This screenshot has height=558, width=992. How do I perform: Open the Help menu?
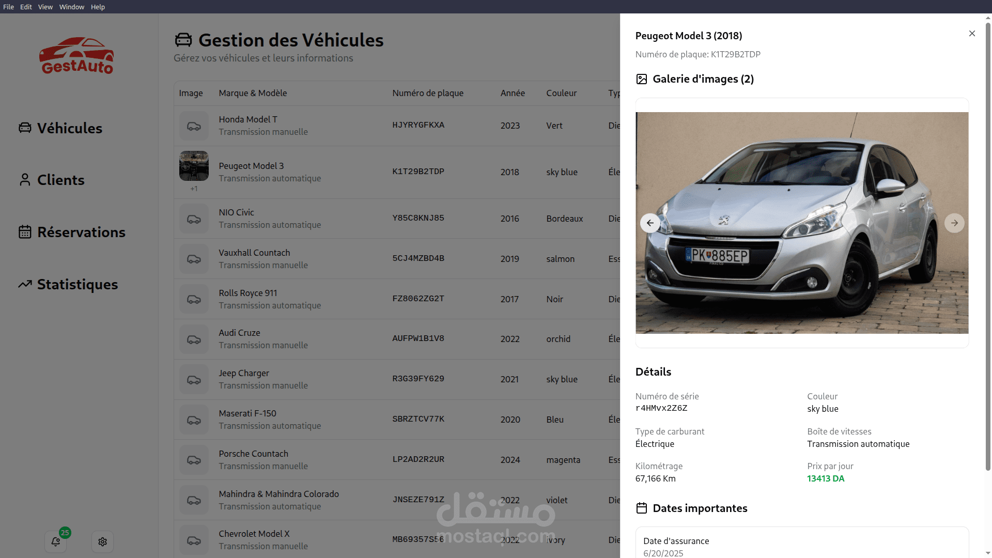pos(98,7)
